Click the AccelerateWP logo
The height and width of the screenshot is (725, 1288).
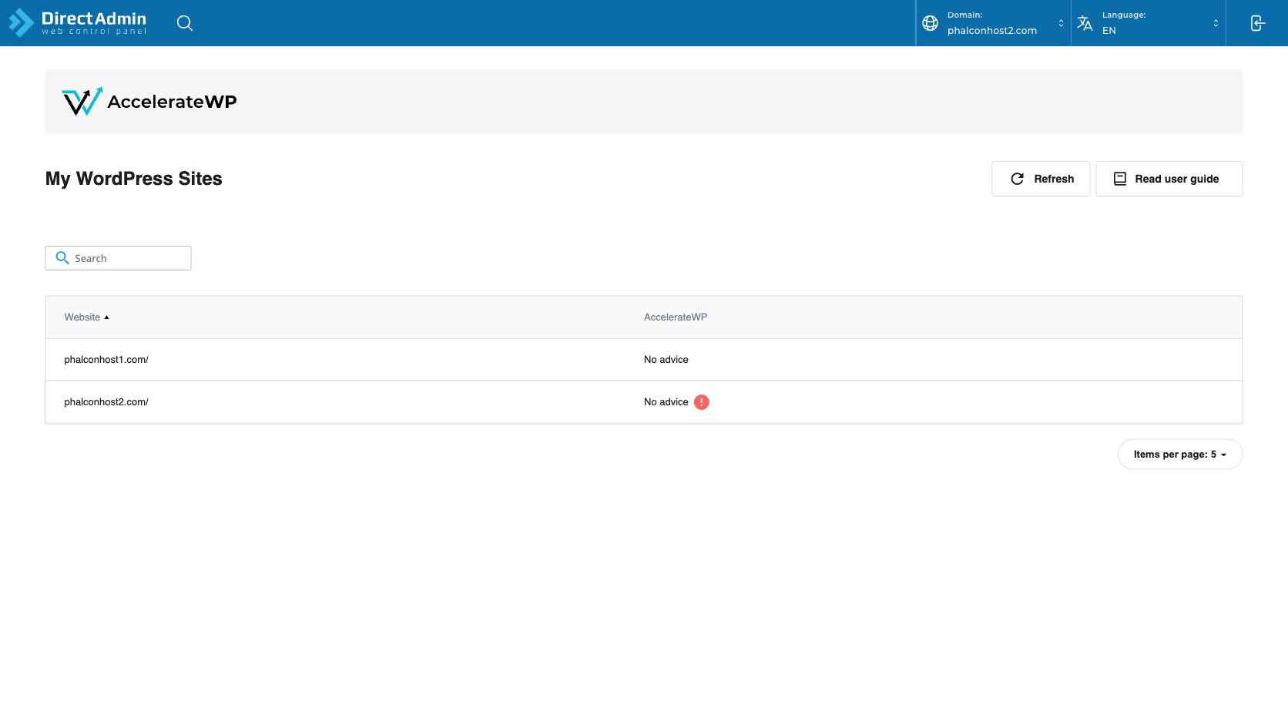149,102
